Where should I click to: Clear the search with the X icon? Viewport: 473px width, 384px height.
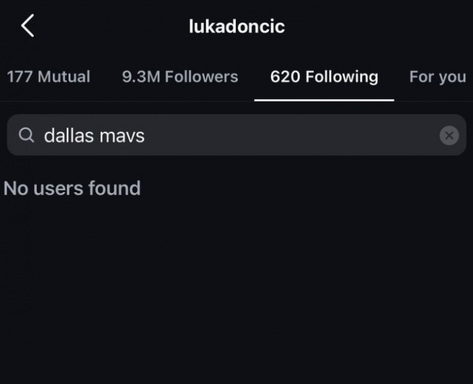[449, 135]
